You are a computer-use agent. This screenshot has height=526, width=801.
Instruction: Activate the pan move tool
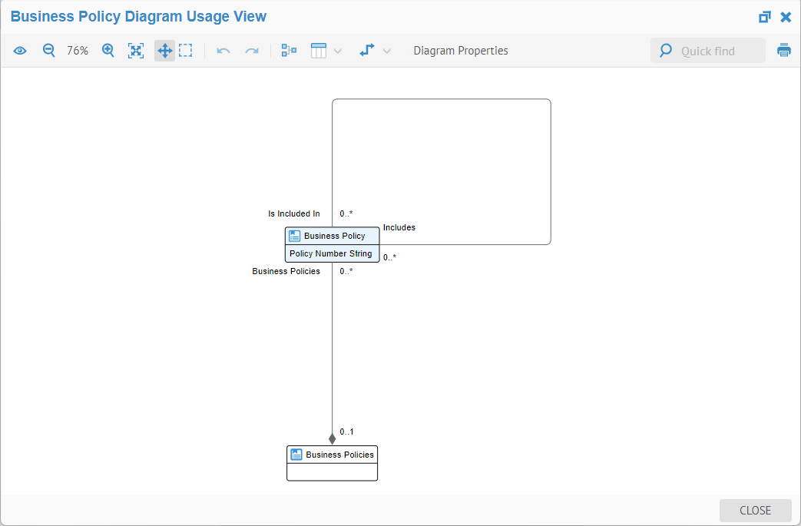click(164, 51)
